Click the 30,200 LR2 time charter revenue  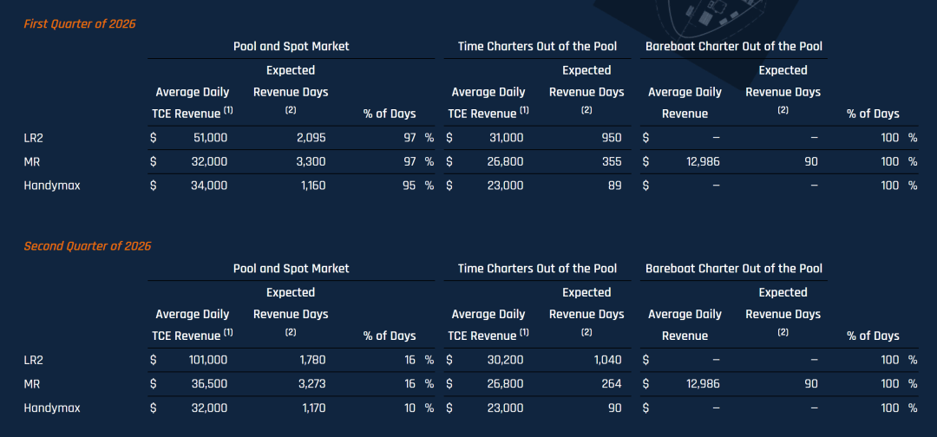tap(505, 359)
